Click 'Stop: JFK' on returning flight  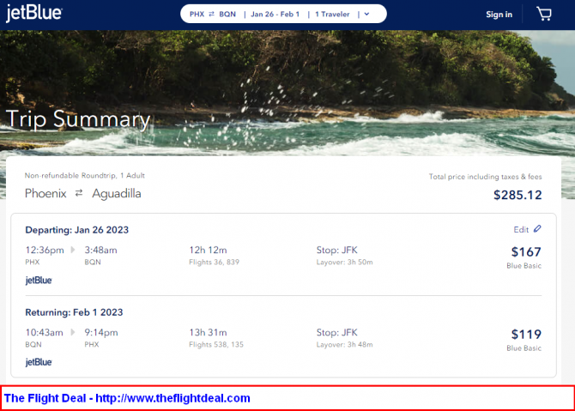click(x=337, y=333)
